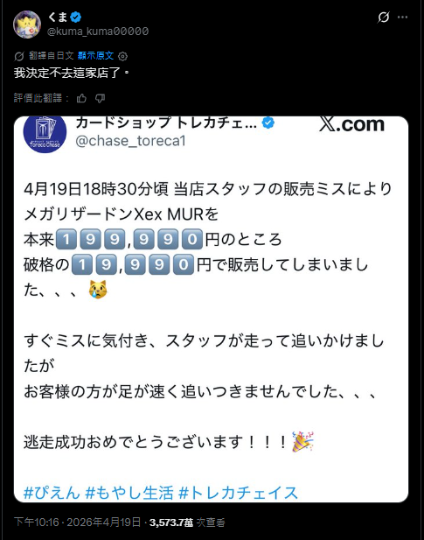The width and height of the screenshot is (424, 540).
Task: Click the Grok icon at top right
Action: [384, 17]
